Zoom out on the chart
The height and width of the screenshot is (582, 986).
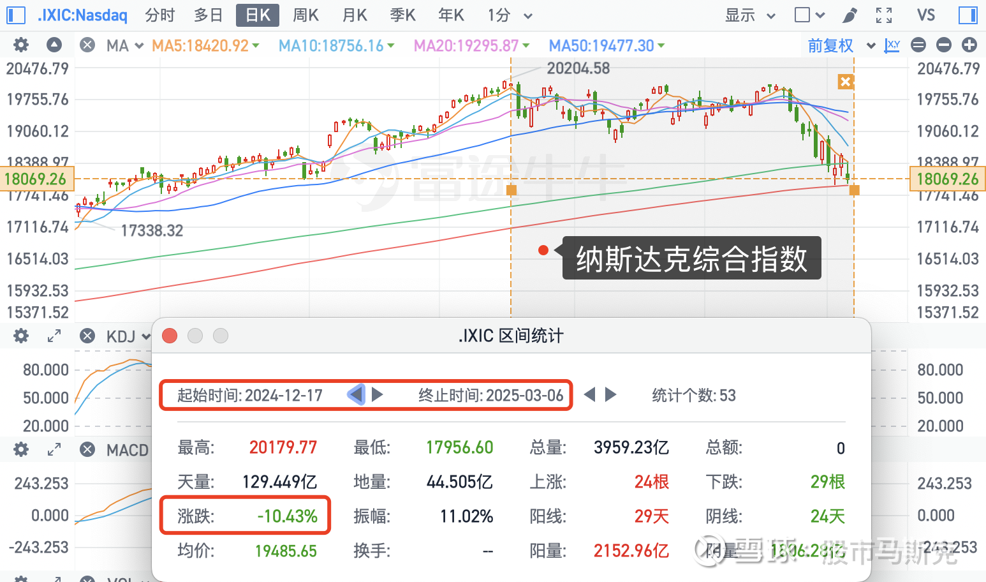coord(944,45)
